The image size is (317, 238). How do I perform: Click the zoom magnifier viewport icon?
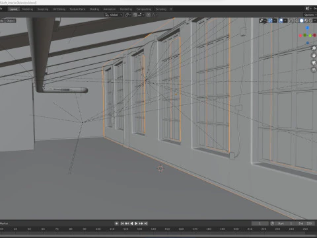pos(314,48)
